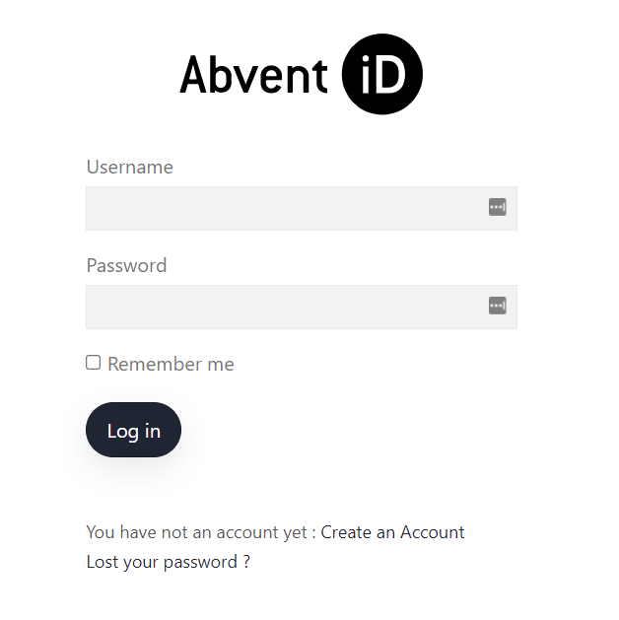Tick the Remember me checkbox

coord(94,362)
